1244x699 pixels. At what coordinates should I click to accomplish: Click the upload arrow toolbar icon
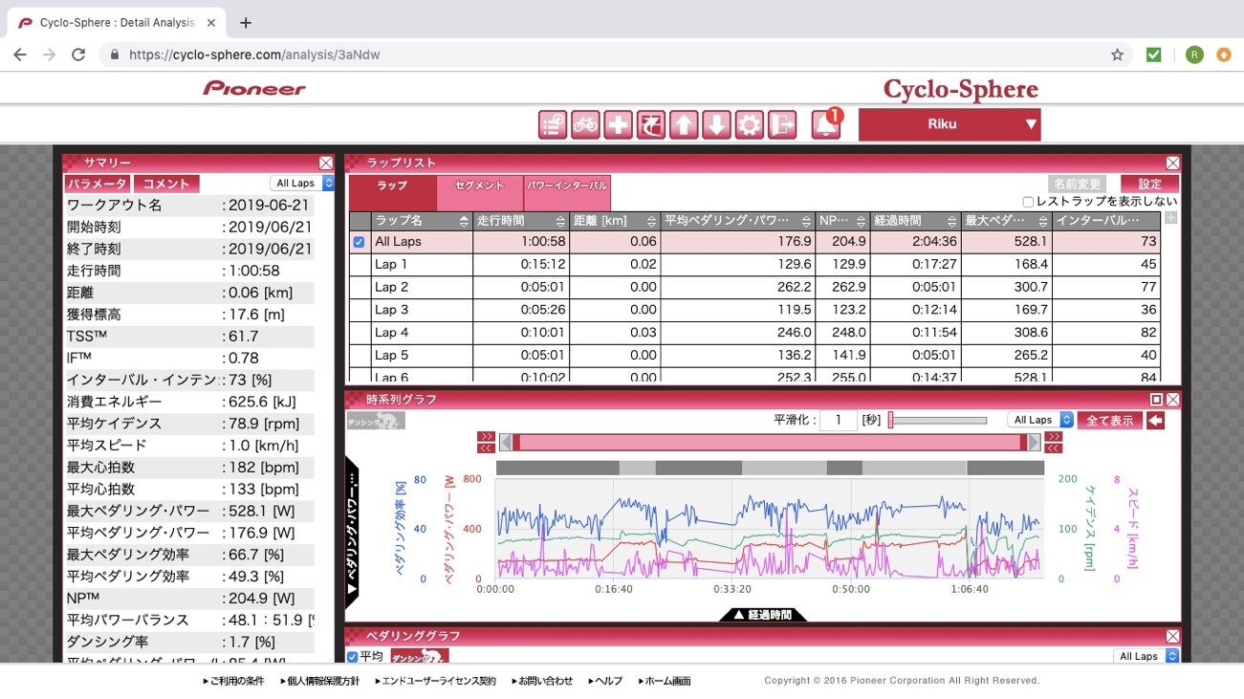(683, 124)
